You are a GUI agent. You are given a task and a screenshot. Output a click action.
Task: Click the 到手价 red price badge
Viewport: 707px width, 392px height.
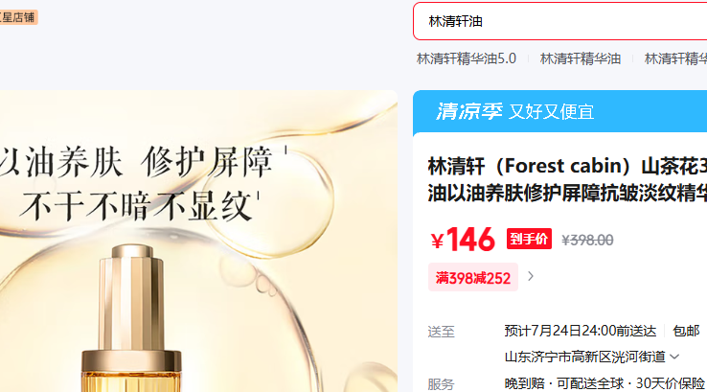click(x=529, y=239)
